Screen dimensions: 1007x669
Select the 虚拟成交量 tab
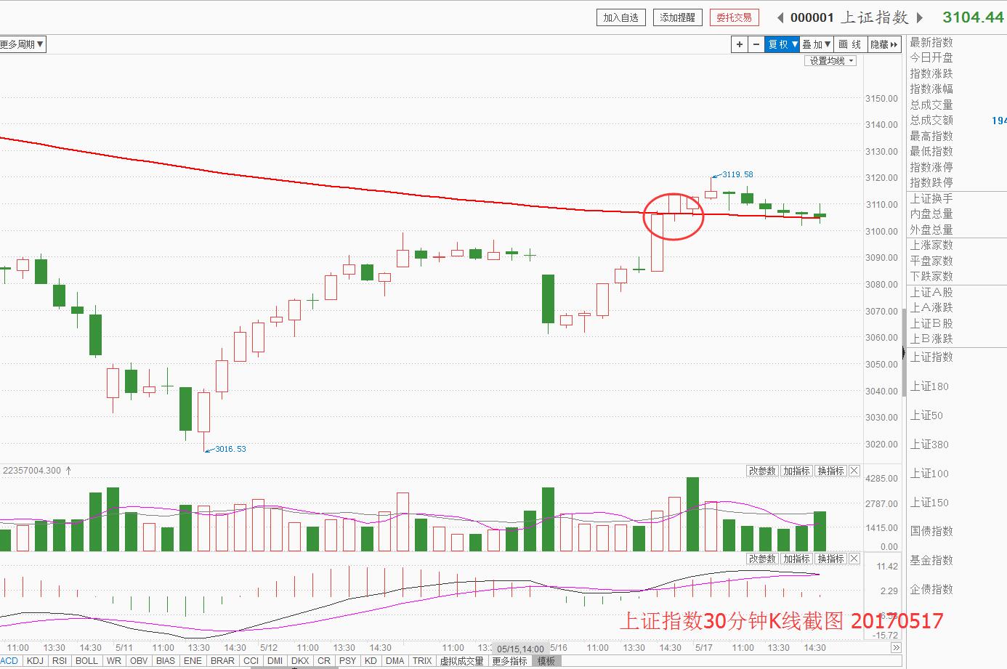pyautogui.click(x=461, y=661)
